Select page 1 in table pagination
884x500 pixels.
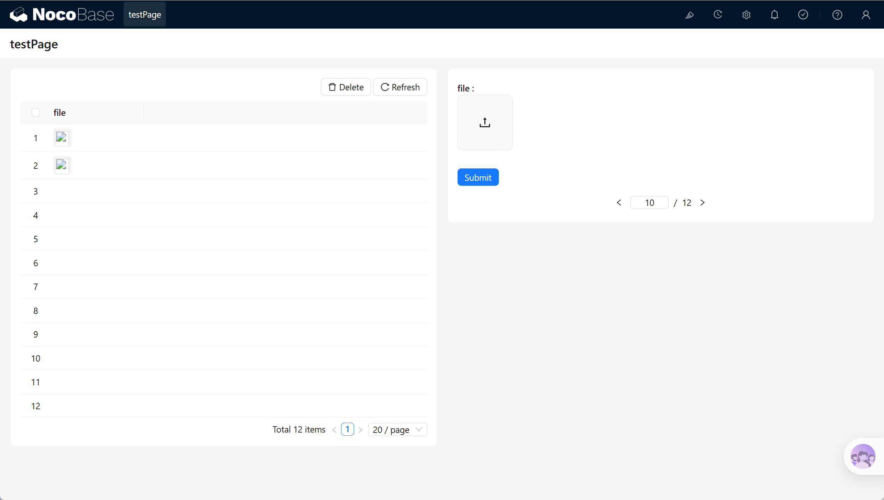point(347,429)
